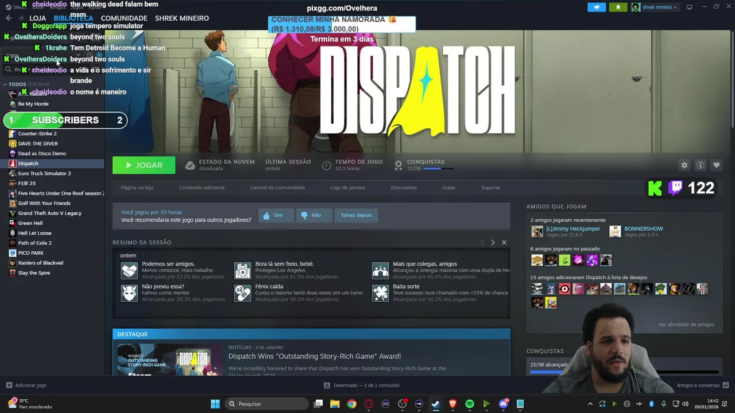Open Guias tab
The height and width of the screenshot is (413, 735).
coord(448,188)
